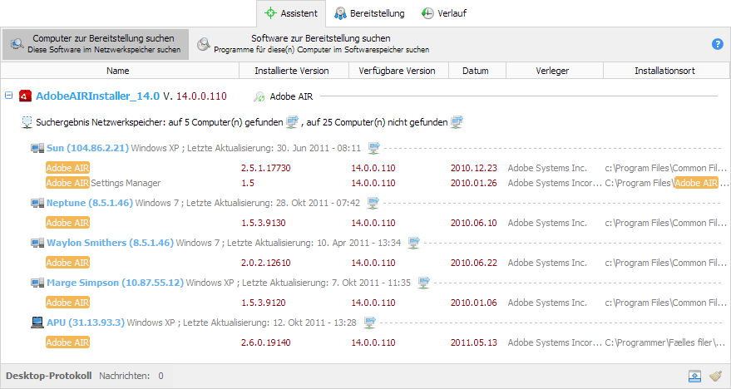
Task: Collapse the AdobeAIRInstaller_14.0 tree node
Action: click(9, 96)
